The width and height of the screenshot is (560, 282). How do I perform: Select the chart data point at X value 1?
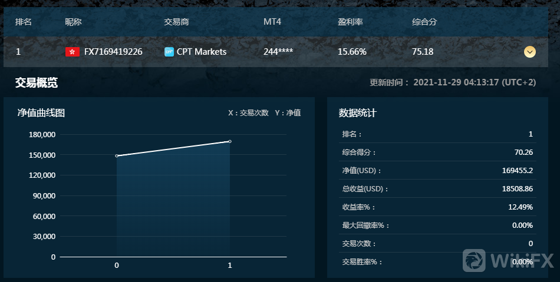pos(230,141)
